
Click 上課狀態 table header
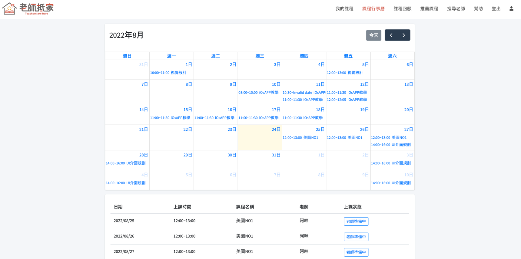(353, 207)
